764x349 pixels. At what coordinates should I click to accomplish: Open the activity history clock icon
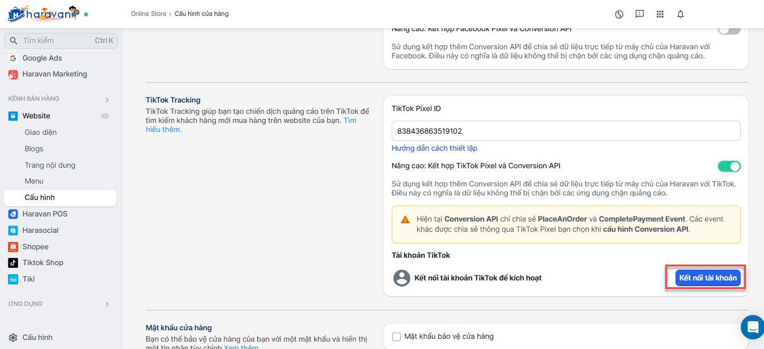pyautogui.click(x=619, y=14)
